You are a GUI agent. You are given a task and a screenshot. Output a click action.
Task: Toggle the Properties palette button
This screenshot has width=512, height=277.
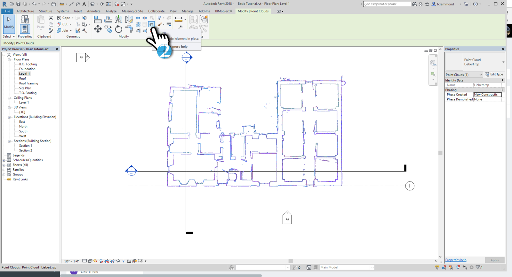click(x=25, y=29)
